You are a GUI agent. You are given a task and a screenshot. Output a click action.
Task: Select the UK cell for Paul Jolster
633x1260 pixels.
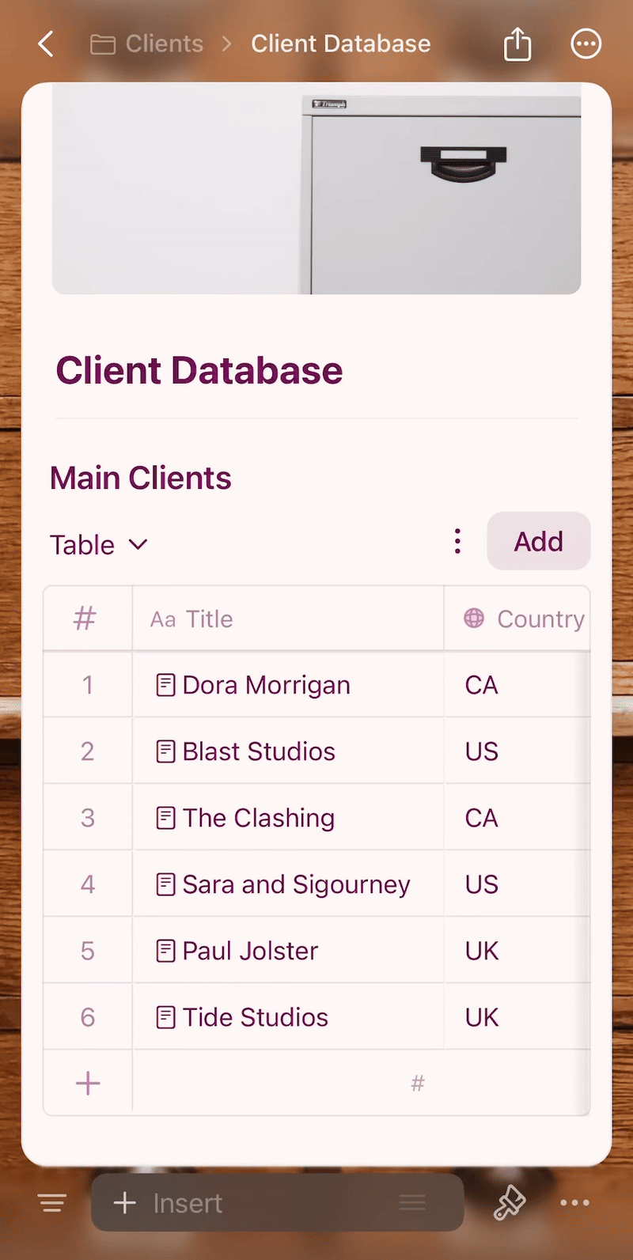(x=517, y=951)
